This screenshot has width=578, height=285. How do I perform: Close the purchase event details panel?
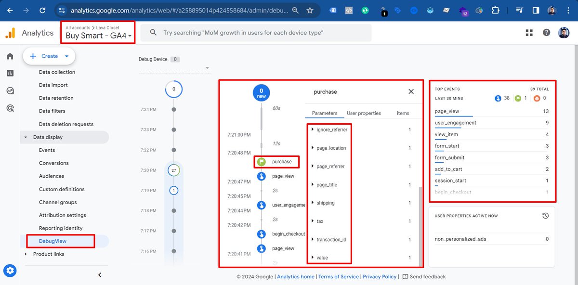[x=411, y=91]
